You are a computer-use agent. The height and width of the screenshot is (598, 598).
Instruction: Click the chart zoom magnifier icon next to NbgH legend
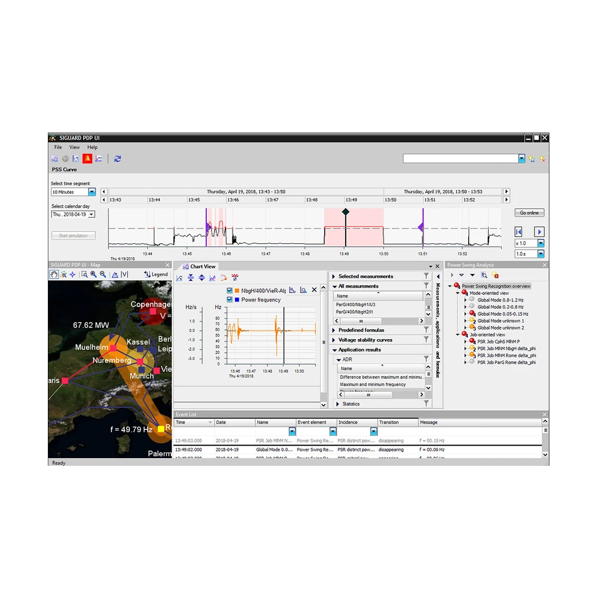coord(303,290)
